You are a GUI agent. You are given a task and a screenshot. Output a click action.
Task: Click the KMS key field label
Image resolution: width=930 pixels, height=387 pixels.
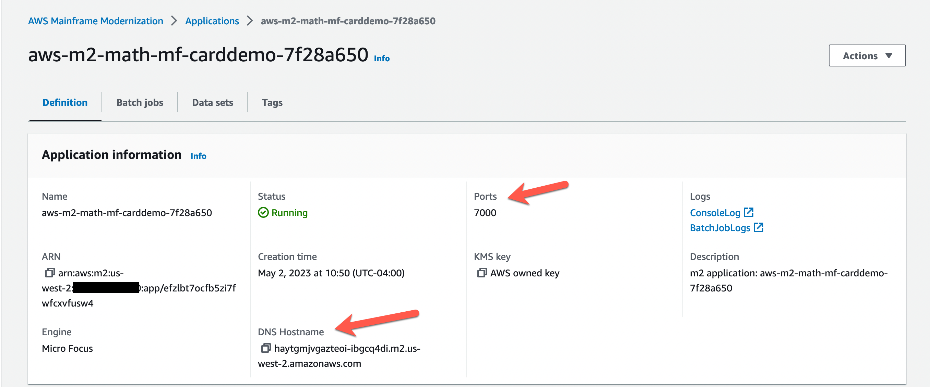(492, 257)
